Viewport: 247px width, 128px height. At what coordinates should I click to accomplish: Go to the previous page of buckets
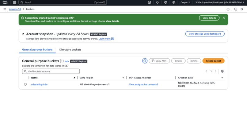point(206,71)
